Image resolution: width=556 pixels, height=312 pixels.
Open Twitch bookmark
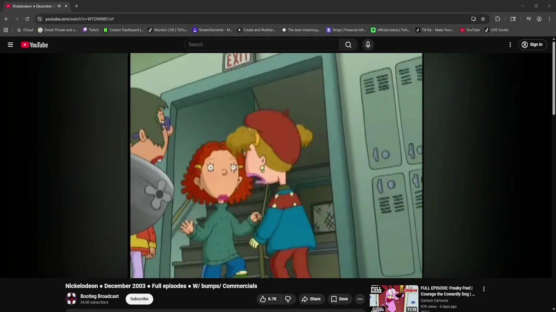(91, 30)
